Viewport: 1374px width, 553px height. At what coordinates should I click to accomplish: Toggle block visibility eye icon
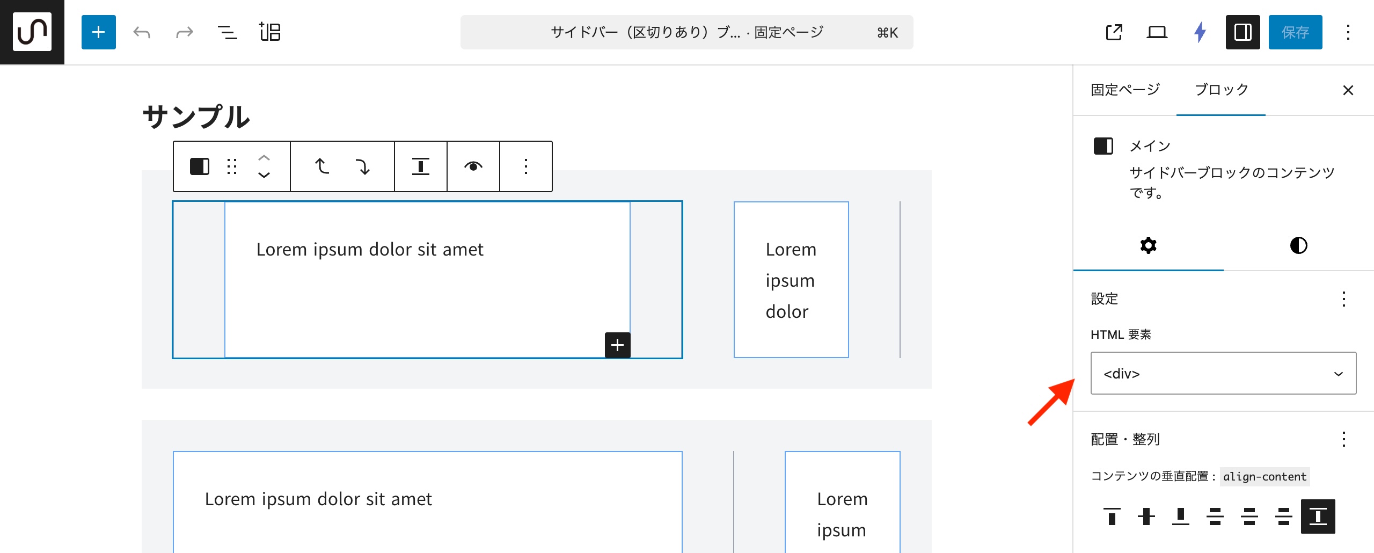pos(473,166)
